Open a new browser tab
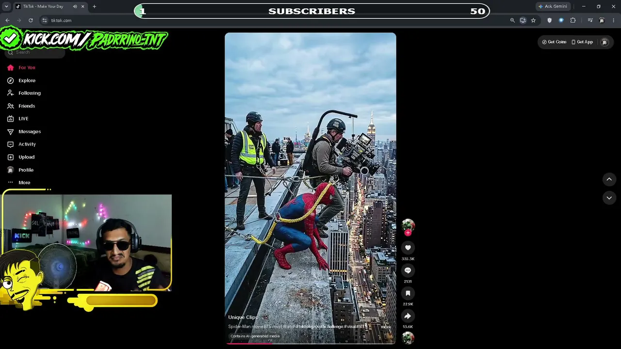Screen dimensions: 621x349 (x=94, y=6)
